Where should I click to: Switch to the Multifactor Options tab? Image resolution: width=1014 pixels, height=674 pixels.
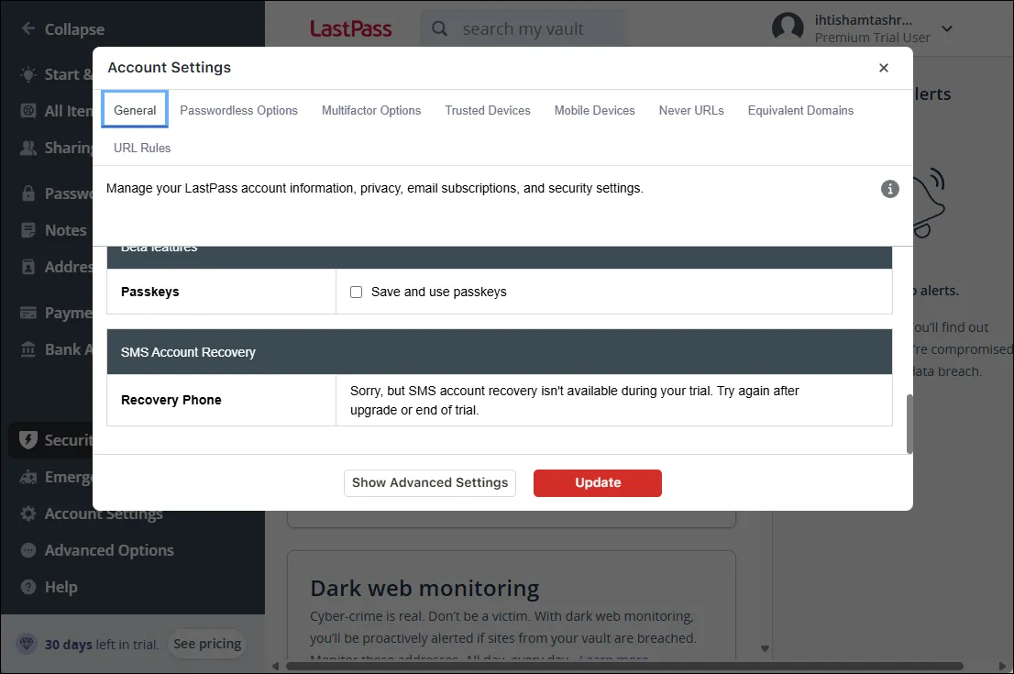(x=370, y=110)
